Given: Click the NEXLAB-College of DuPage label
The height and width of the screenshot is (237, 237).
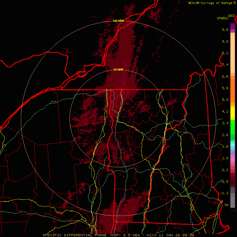Looking at the screenshot, I should (x=210, y=3).
